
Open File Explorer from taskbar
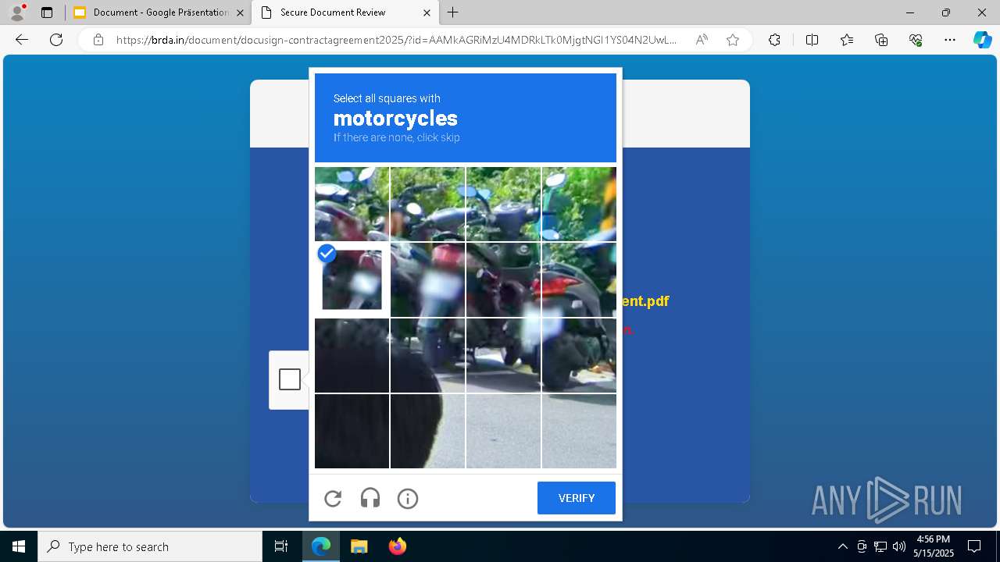click(359, 546)
